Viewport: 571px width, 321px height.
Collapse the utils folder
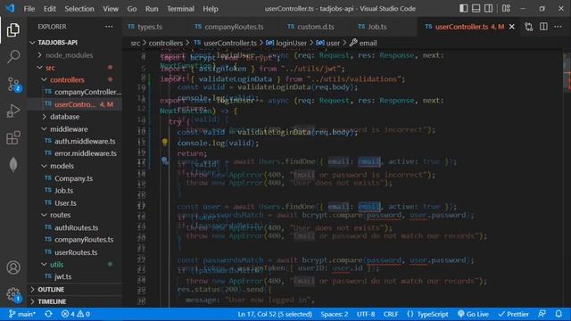click(57, 265)
